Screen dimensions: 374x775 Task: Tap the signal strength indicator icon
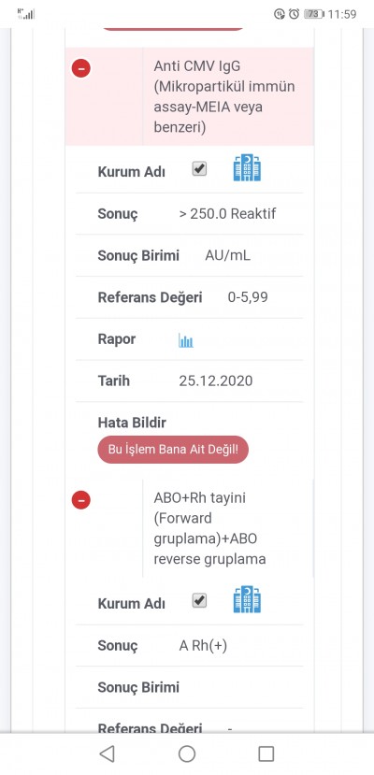26,14
